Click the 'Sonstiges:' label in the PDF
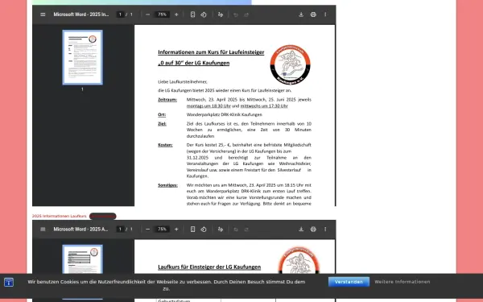Screen dimensions: 483x302 coord(167,185)
